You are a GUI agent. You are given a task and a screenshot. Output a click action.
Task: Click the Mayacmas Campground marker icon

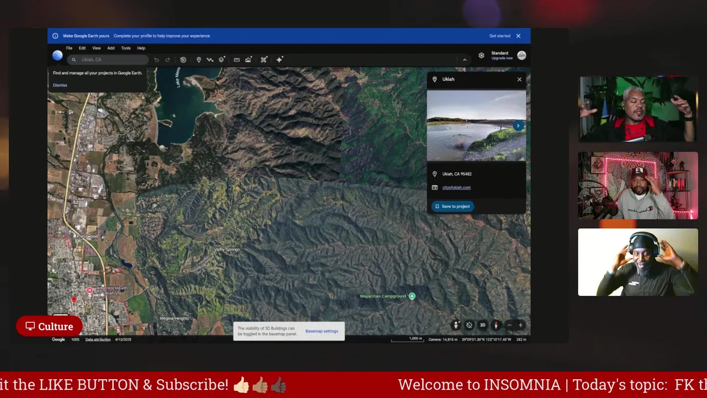pyautogui.click(x=411, y=296)
